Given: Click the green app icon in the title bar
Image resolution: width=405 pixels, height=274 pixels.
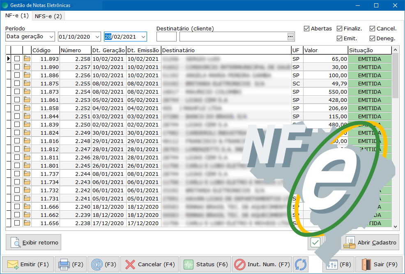Looking at the screenshot, I should (x=5, y=5).
